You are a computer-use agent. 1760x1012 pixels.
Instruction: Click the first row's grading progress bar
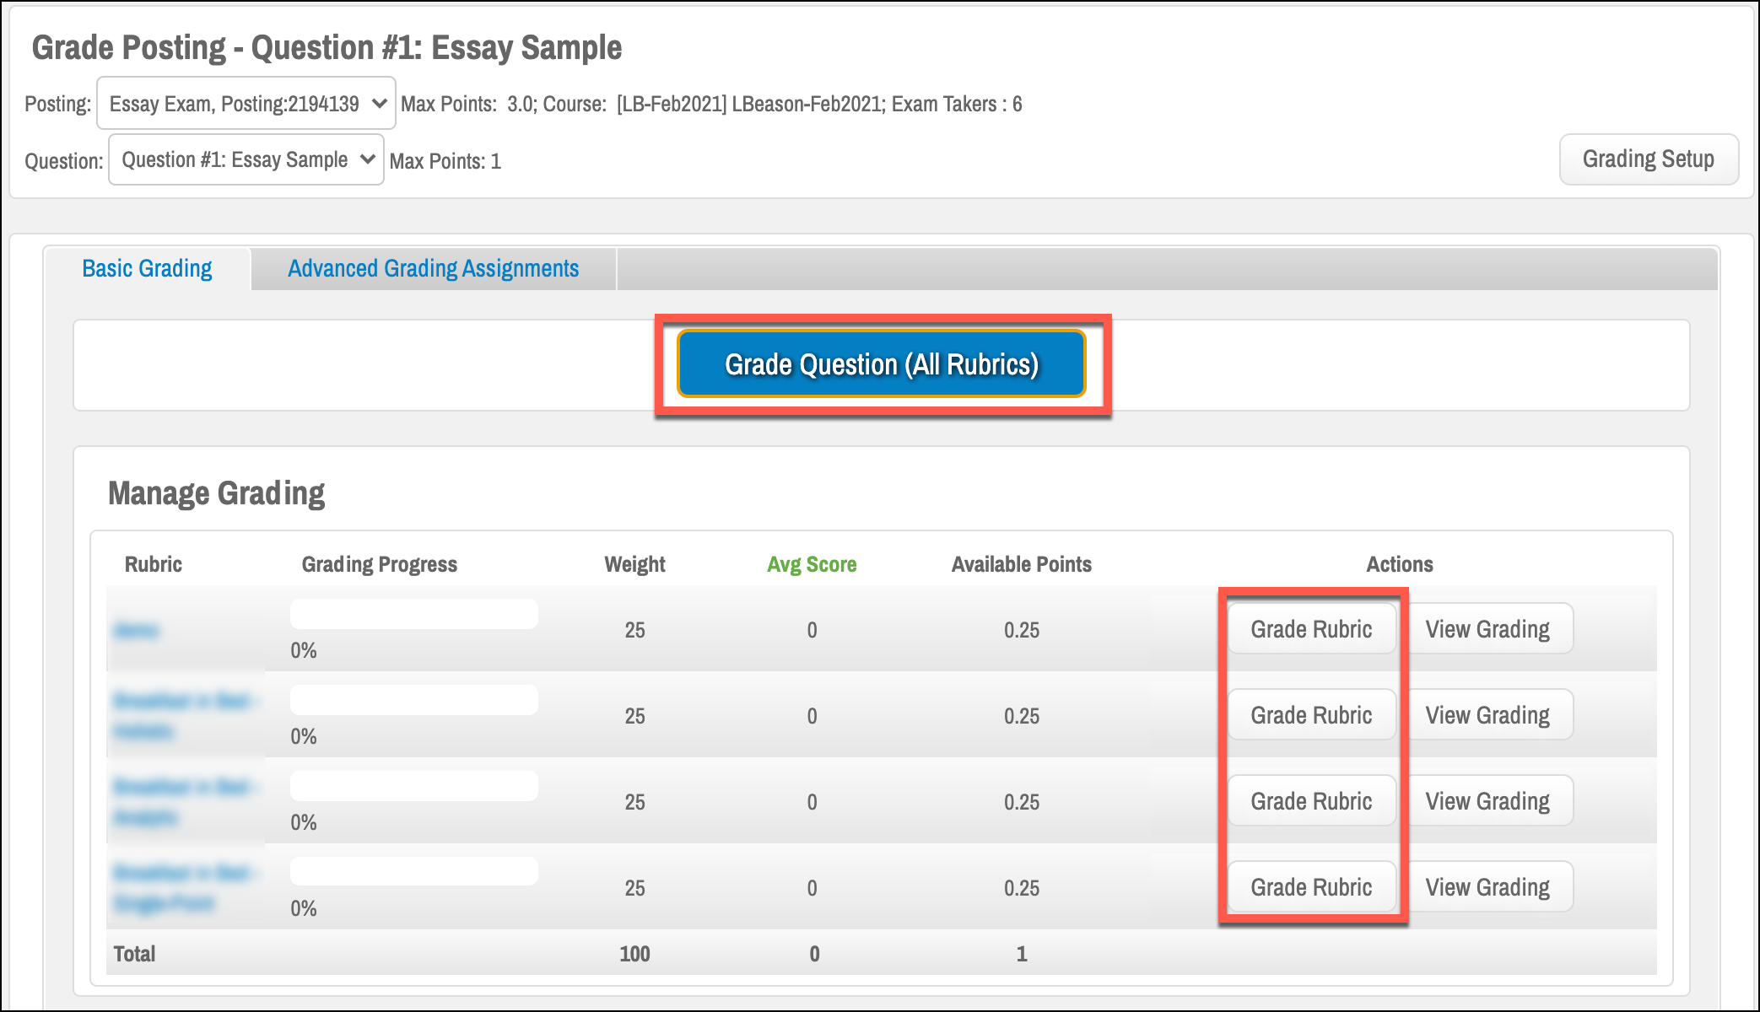(414, 614)
